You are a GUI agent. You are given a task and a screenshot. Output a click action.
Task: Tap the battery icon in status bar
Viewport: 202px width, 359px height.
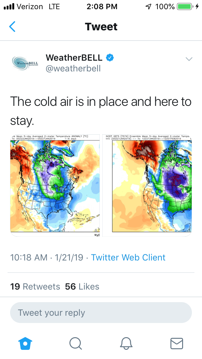(185, 7)
